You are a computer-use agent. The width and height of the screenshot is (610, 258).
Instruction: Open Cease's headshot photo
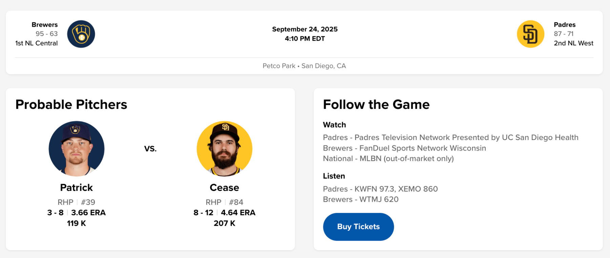click(224, 149)
